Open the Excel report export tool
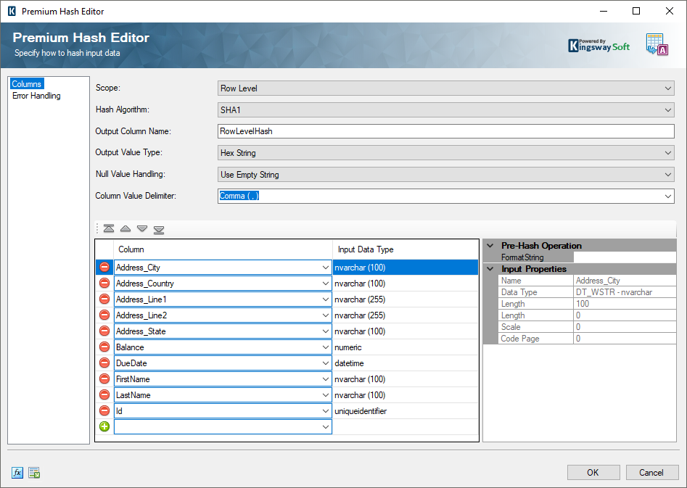 click(x=33, y=472)
